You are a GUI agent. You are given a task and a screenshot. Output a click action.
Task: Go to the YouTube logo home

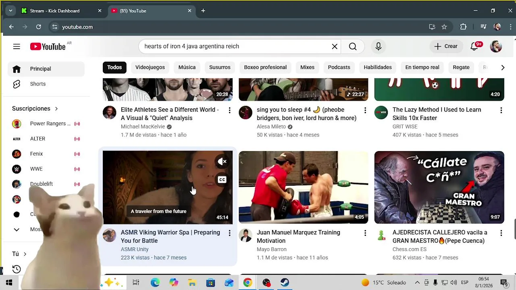[x=48, y=47]
